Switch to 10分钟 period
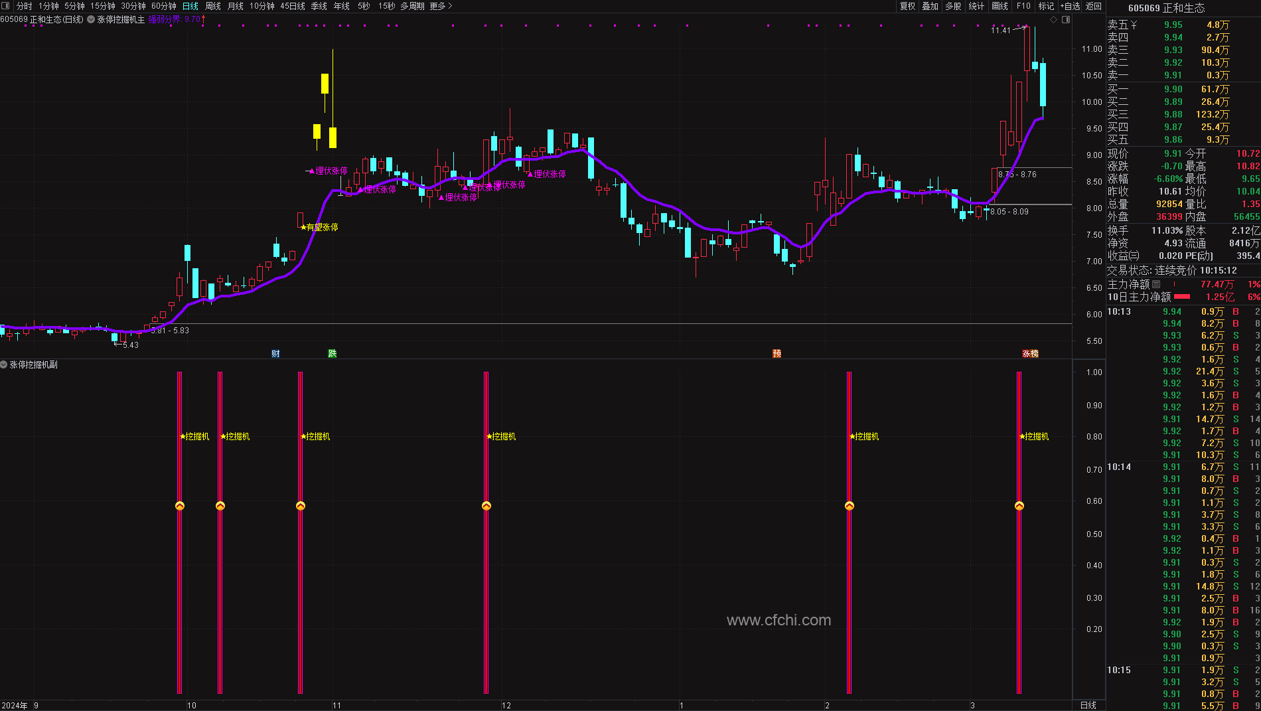Screen dimensions: 1261x711 pyautogui.click(x=262, y=6)
